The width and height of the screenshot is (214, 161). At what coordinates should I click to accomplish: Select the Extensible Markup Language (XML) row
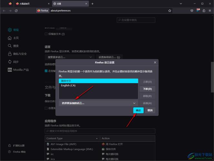click(100, 149)
